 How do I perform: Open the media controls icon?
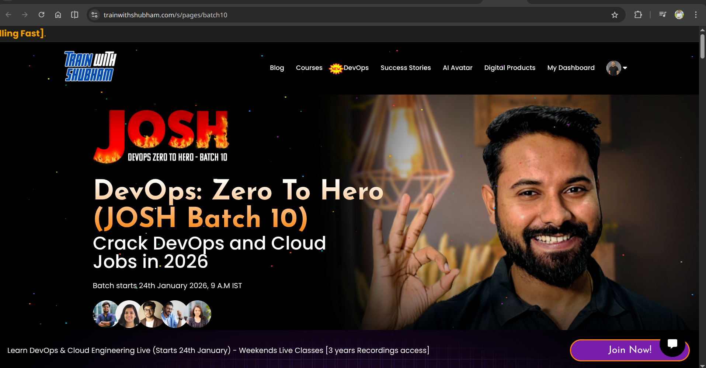[662, 15]
